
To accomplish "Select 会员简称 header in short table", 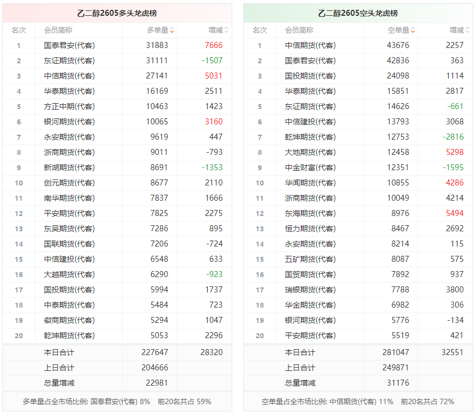I will pyautogui.click(x=299, y=30).
